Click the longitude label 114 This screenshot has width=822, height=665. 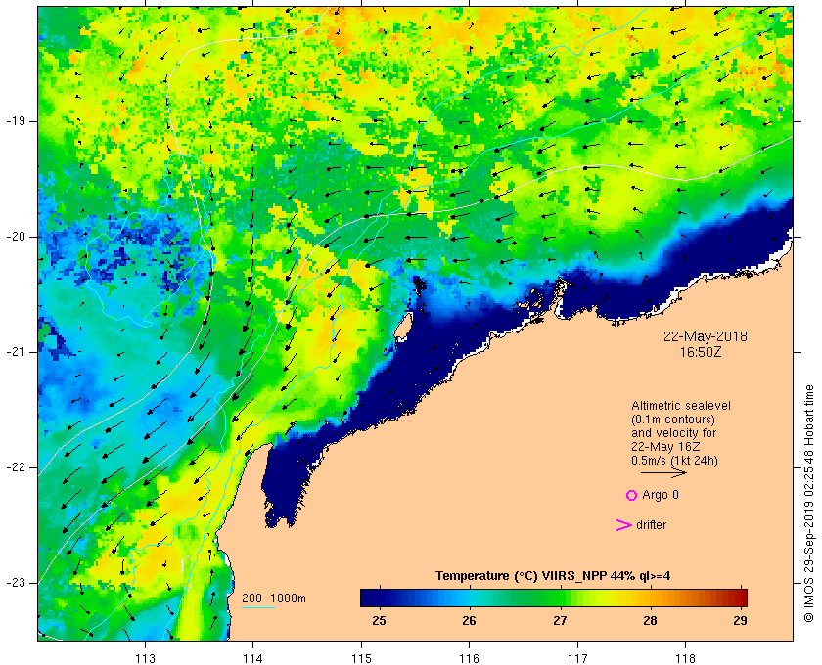(253, 658)
